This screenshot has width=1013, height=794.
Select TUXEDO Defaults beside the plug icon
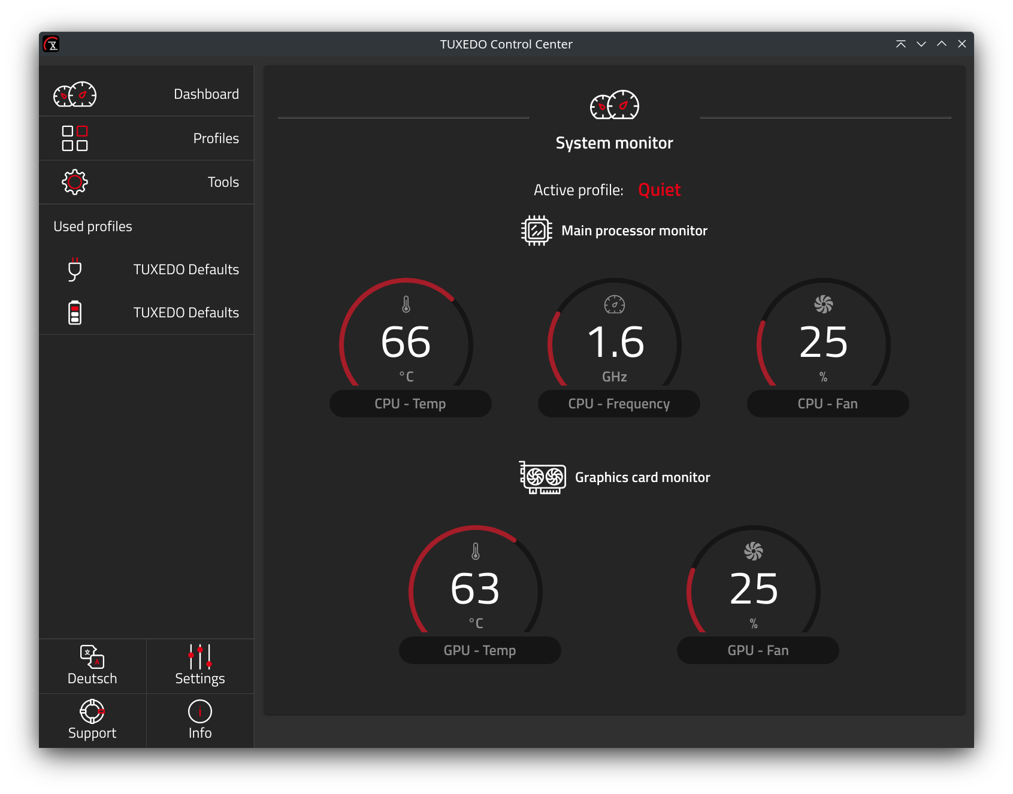[x=186, y=269]
